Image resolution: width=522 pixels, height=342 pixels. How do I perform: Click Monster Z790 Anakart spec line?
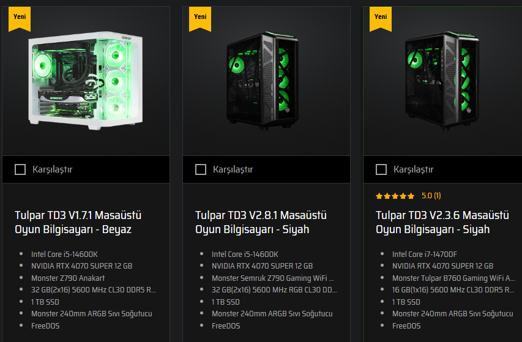[68, 278]
